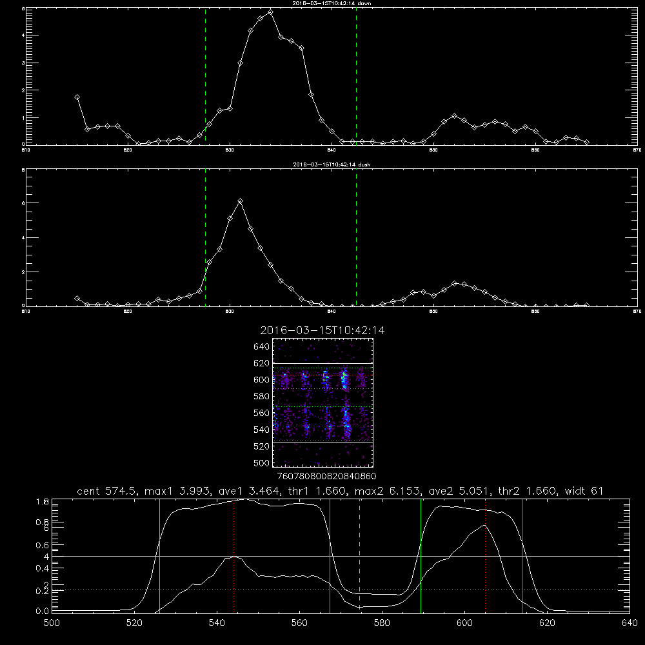Screen dimensions: 645x645
Task: Click the highest peak diamond in dawn plot
Action: 270,12
